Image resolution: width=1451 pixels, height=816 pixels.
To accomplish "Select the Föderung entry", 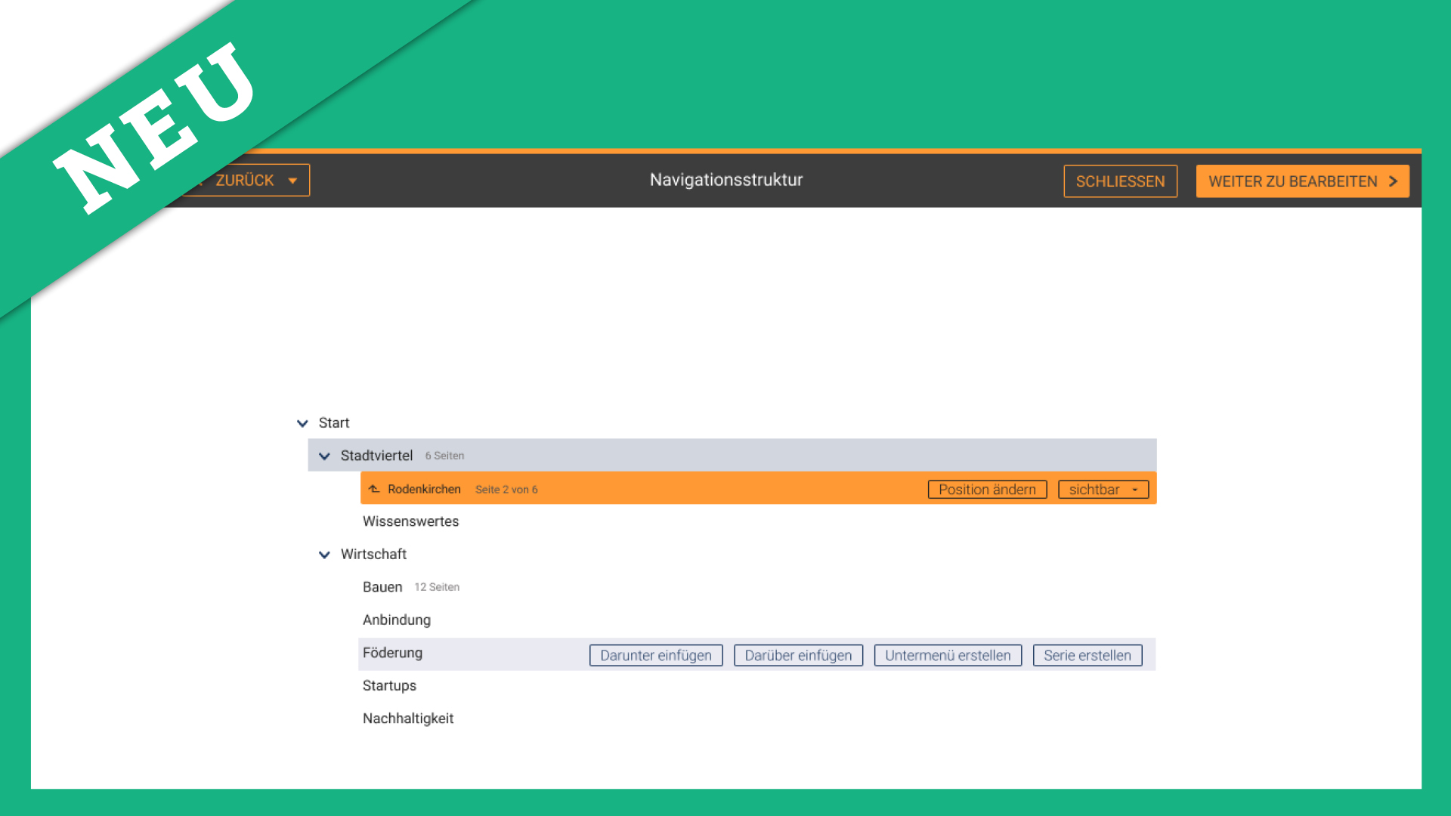I will tap(392, 653).
